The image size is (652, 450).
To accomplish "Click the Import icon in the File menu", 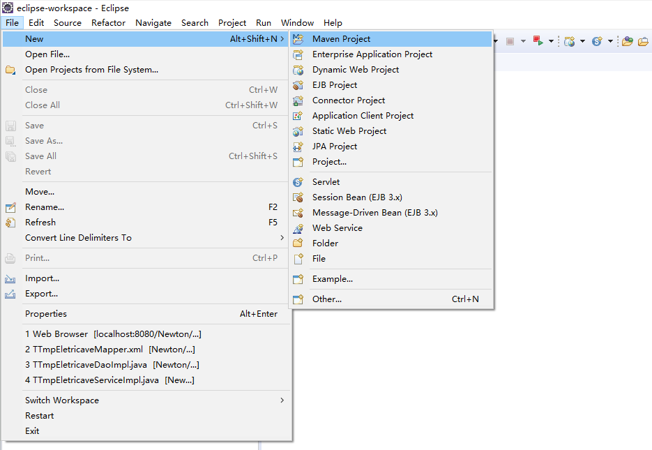I will (x=10, y=278).
